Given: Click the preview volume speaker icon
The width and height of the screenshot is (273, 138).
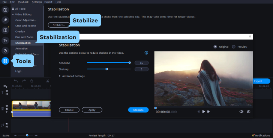Looking at the screenshot, I should pos(241,112).
